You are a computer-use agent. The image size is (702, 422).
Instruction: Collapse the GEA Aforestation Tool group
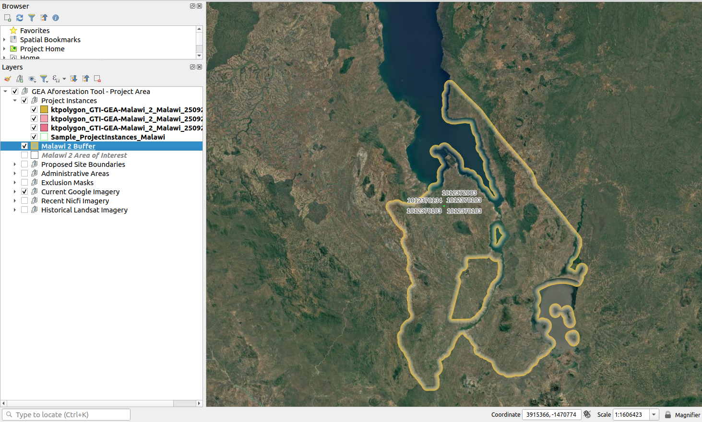point(5,92)
